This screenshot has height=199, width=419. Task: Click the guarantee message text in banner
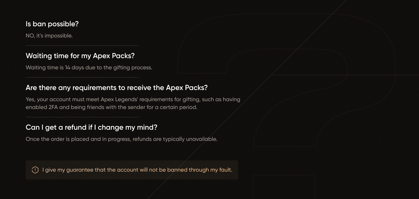point(137,170)
